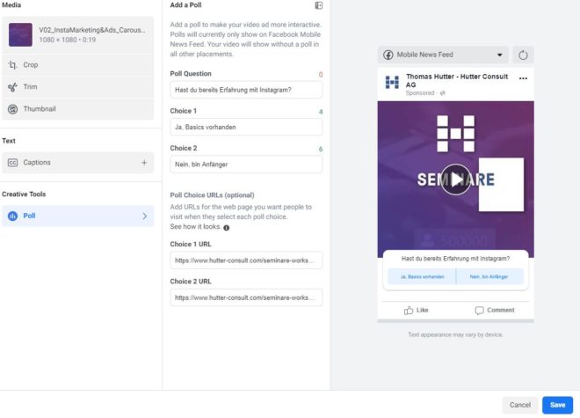
Task: Select the Poll creative tool
Action: (x=77, y=216)
